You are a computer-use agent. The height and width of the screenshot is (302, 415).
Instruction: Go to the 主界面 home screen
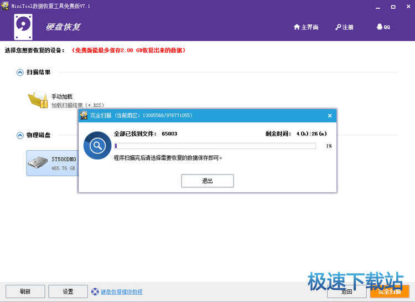[x=306, y=27]
